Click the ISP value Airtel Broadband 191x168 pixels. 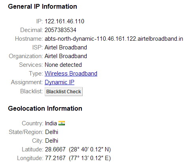pos(66,47)
